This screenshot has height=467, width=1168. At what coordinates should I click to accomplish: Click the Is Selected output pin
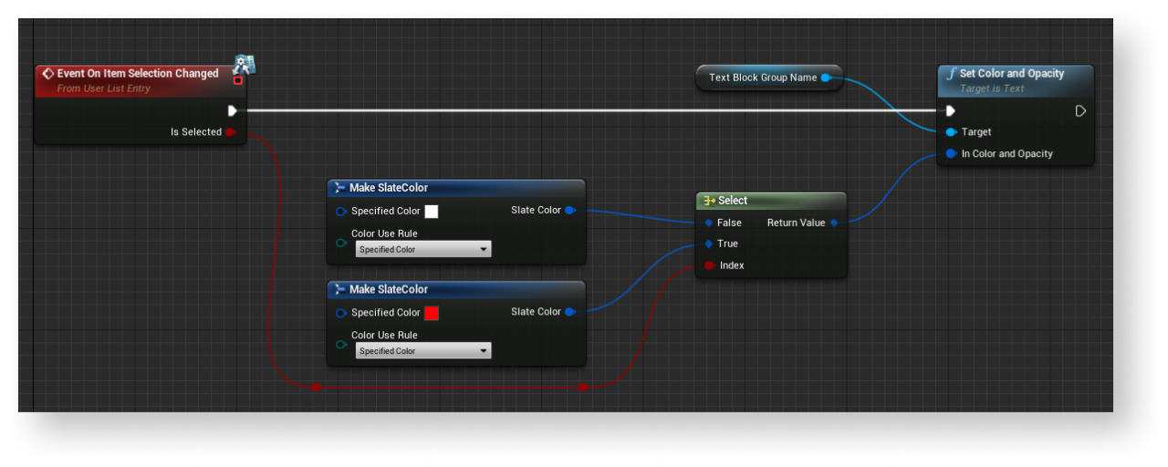(231, 132)
